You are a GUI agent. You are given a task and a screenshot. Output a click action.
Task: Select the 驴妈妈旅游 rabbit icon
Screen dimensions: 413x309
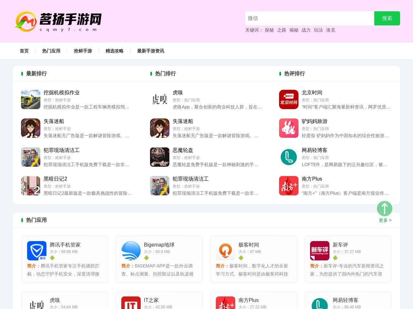[288, 128]
